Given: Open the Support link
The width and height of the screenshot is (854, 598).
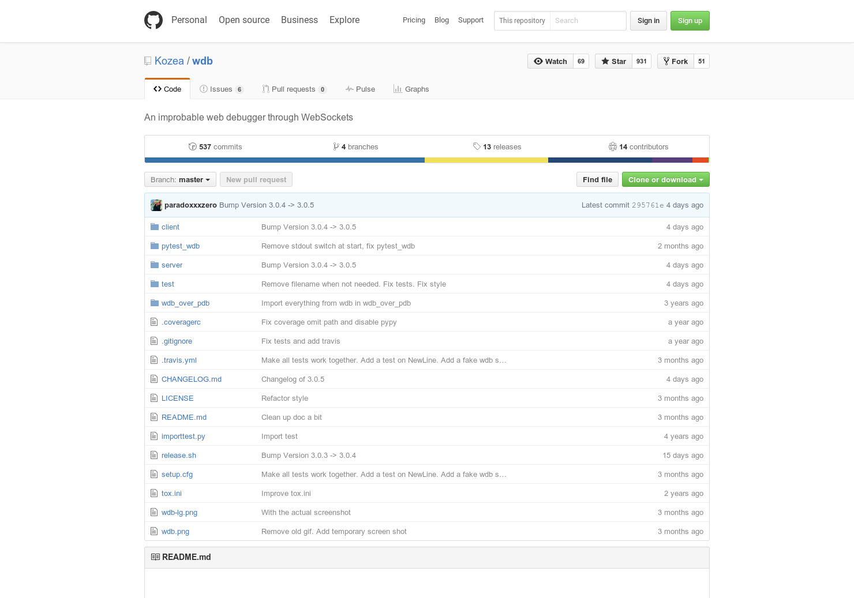Looking at the screenshot, I should click(x=471, y=20).
